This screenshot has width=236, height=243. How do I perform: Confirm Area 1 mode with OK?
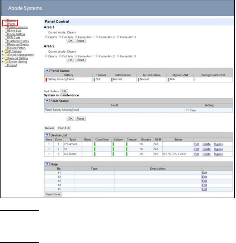[x=70, y=41]
